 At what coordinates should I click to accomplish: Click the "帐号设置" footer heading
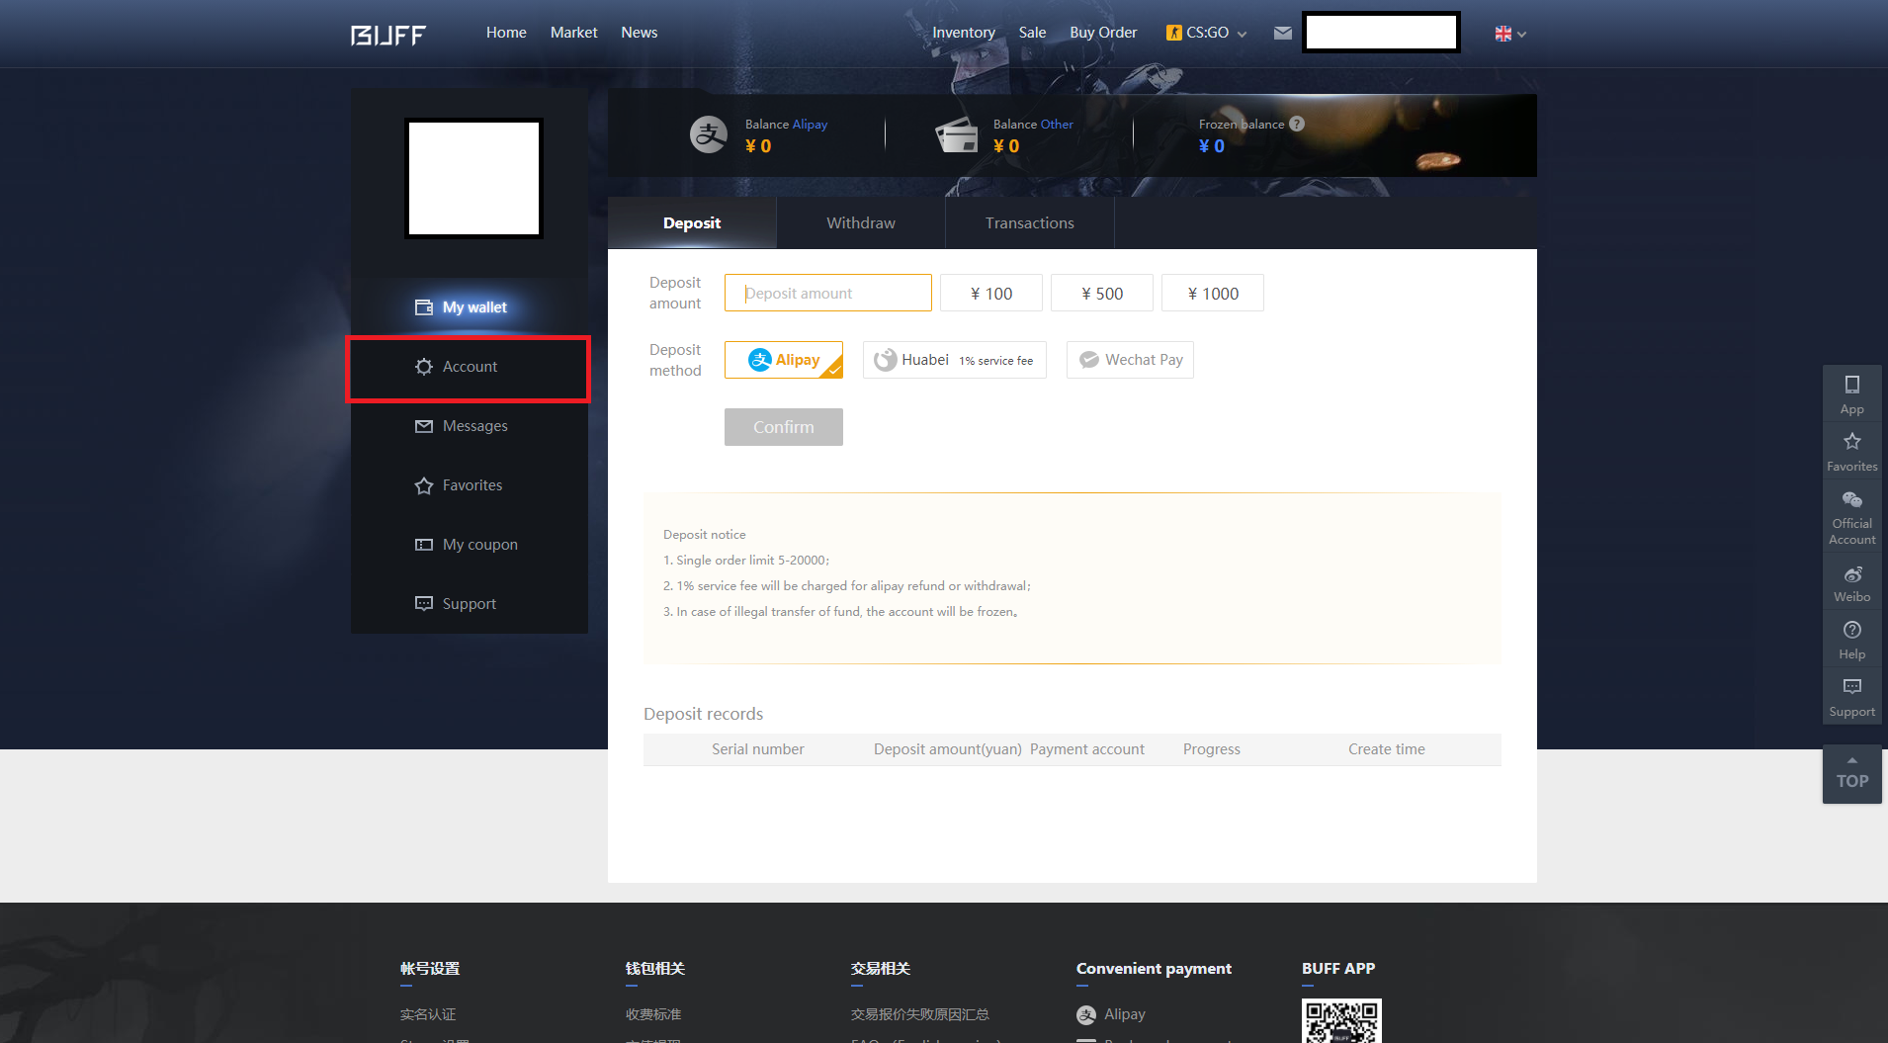point(430,969)
